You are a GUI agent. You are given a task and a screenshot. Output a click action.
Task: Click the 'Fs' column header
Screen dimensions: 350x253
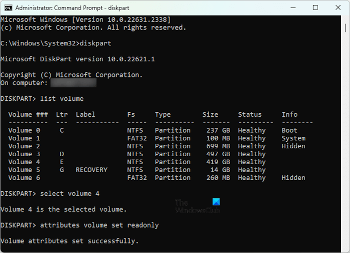point(131,114)
